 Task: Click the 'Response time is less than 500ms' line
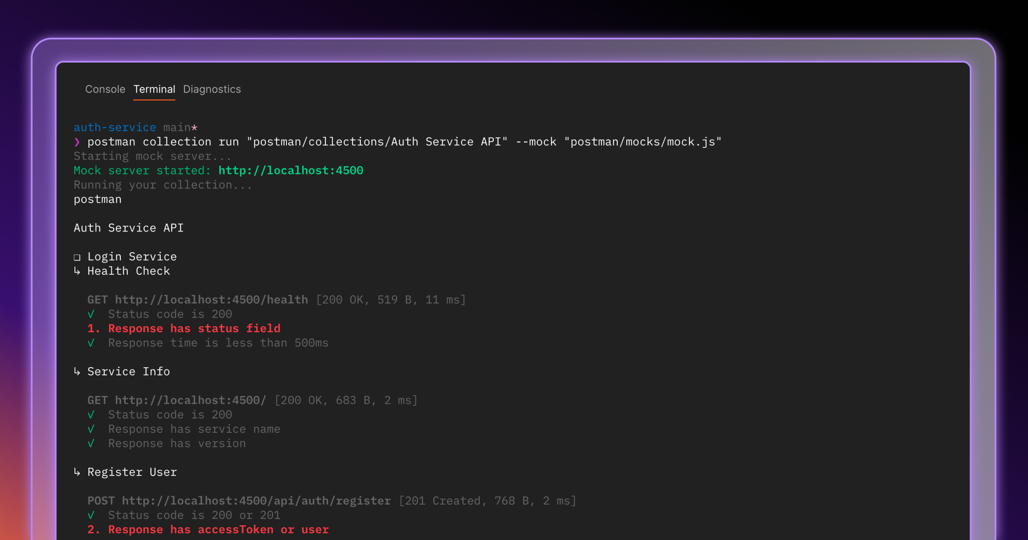218,343
